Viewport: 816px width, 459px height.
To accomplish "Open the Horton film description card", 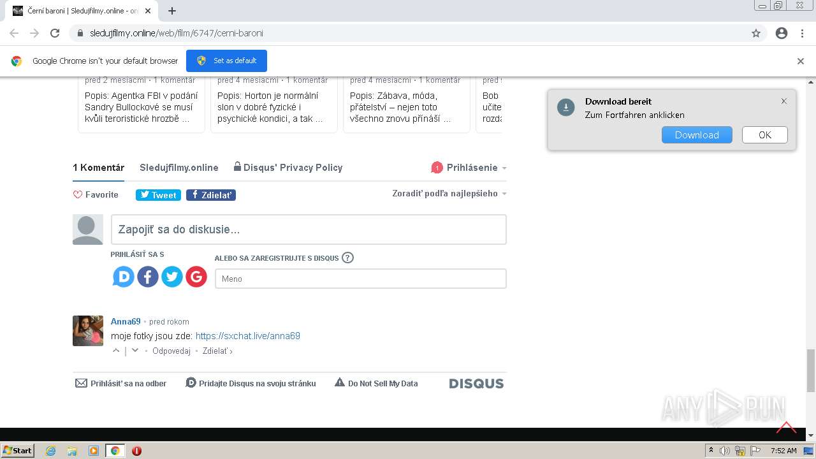I will (274, 105).
